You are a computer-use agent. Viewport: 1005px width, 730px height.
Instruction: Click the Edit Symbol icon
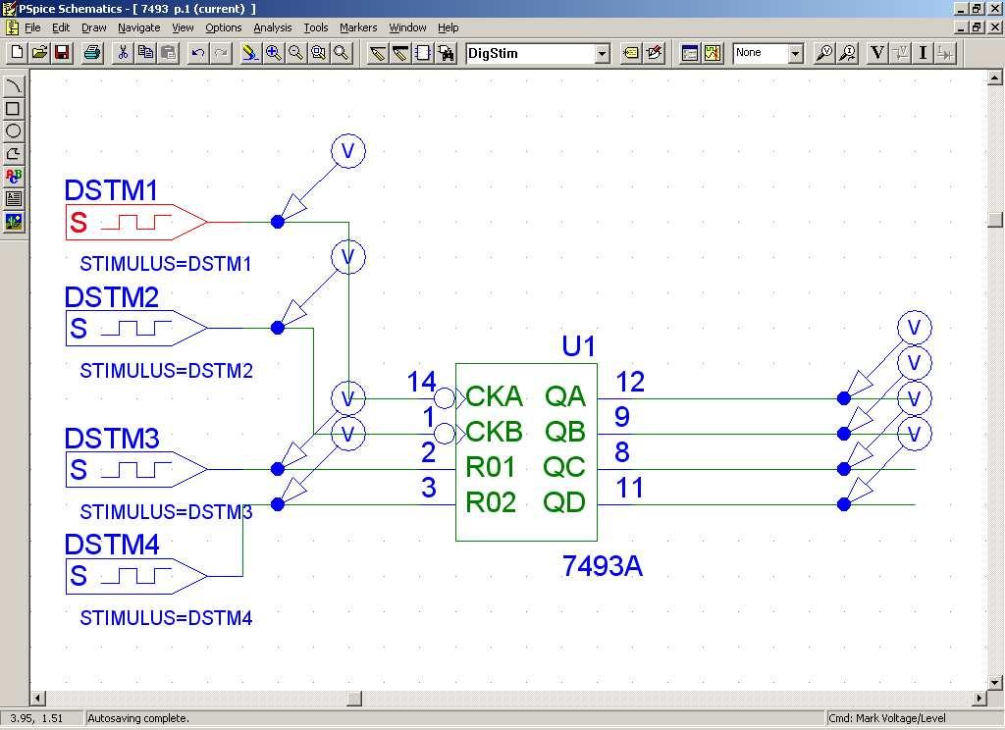click(655, 53)
